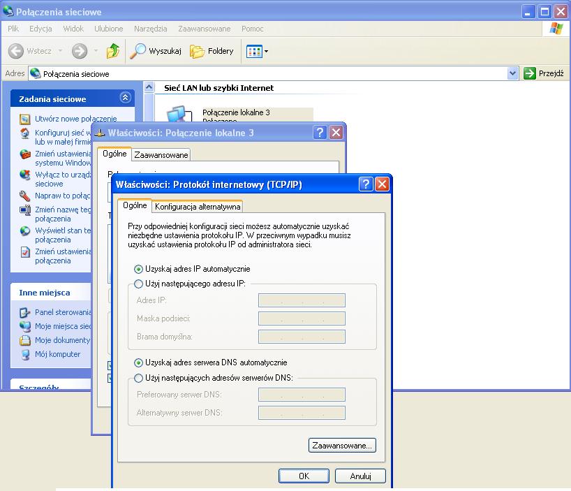
Task: Open the Plik menu
Action: 13,29
